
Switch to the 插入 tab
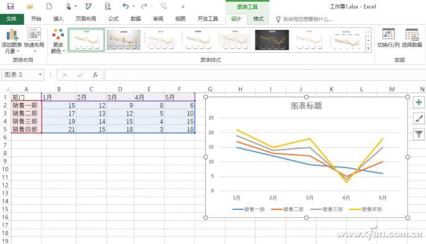pyautogui.click(x=58, y=19)
